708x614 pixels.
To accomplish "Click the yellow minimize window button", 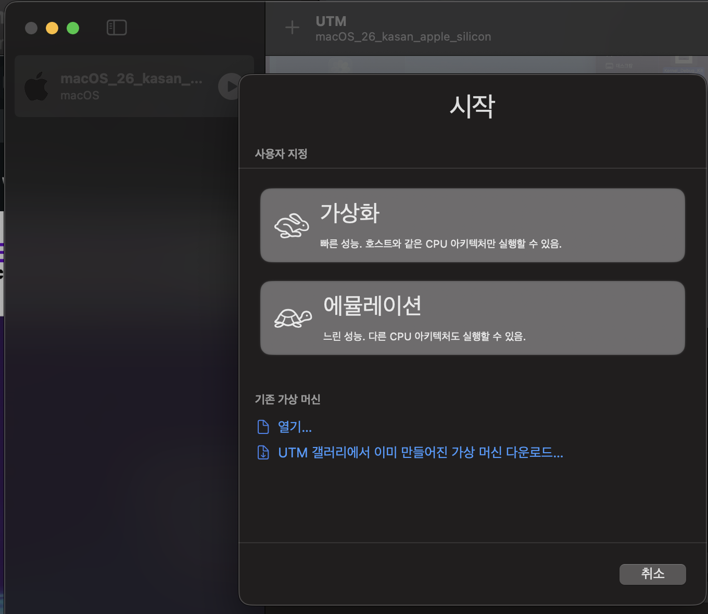I will [52, 28].
